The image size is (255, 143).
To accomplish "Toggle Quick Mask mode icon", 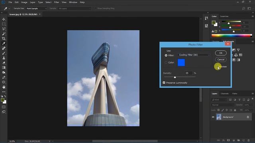I will coord(4,107).
